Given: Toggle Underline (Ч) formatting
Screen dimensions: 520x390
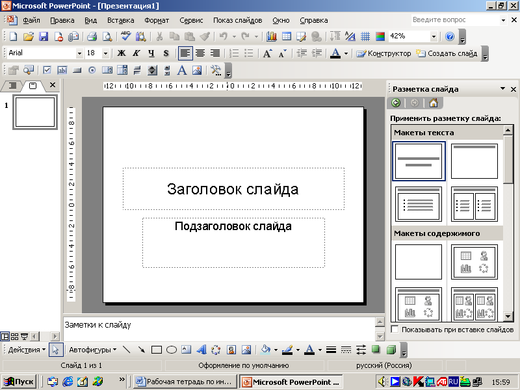Looking at the screenshot, I should (x=151, y=53).
